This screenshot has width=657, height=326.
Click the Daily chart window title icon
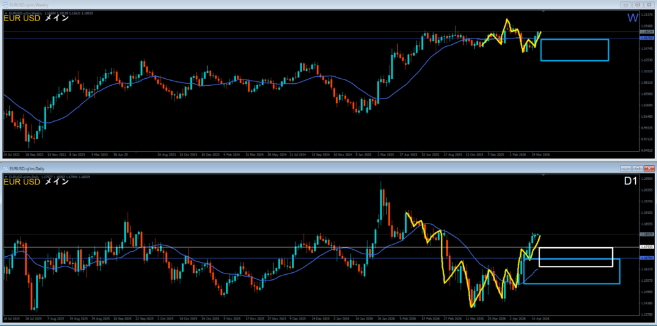pos(5,168)
